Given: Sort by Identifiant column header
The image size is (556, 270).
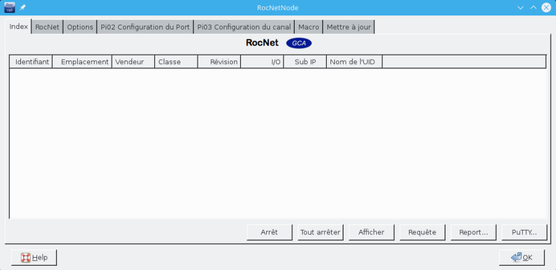Looking at the screenshot, I should click(x=31, y=62).
